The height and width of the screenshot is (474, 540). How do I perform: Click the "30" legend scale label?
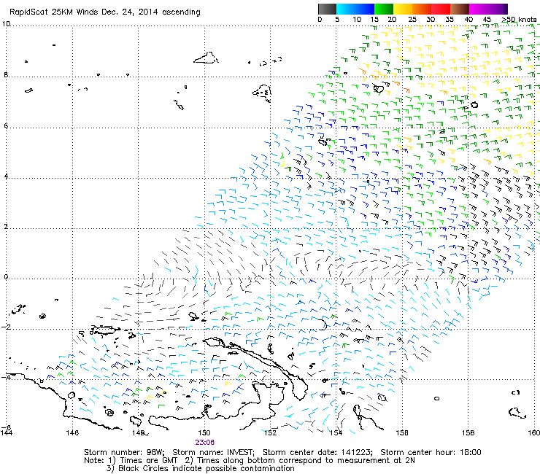pyautogui.click(x=431, y=20)
